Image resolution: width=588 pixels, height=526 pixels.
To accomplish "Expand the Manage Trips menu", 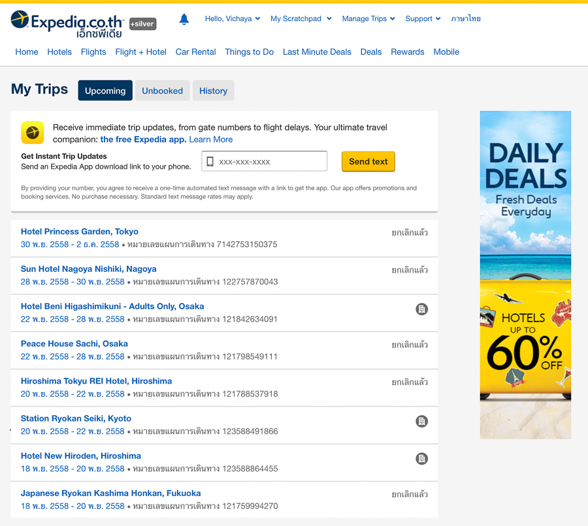I will coord(368,18).
